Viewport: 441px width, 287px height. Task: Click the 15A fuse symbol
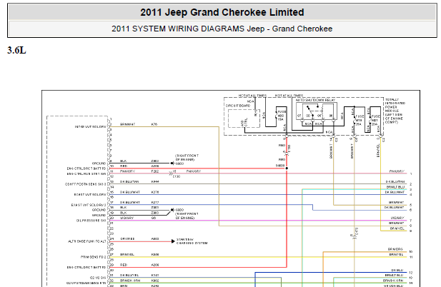(276, 115)
